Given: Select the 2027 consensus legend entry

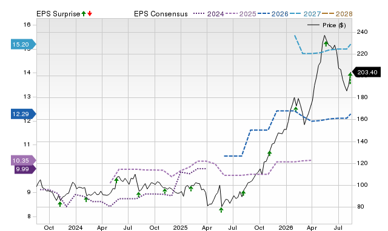Looking at the screenshot, I should [306, 14].
